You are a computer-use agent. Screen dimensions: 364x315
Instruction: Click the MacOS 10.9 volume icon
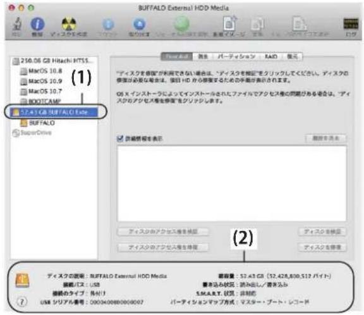tap(23, 82)
